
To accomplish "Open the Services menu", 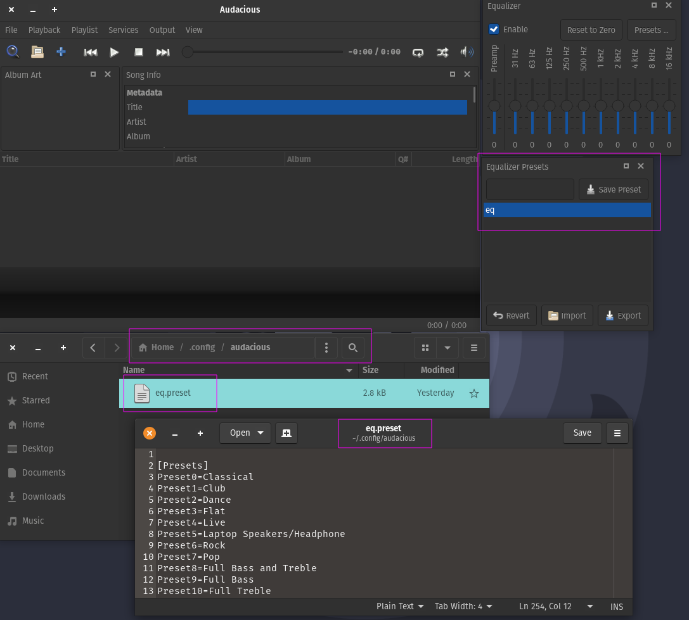I will coord(123,30).
